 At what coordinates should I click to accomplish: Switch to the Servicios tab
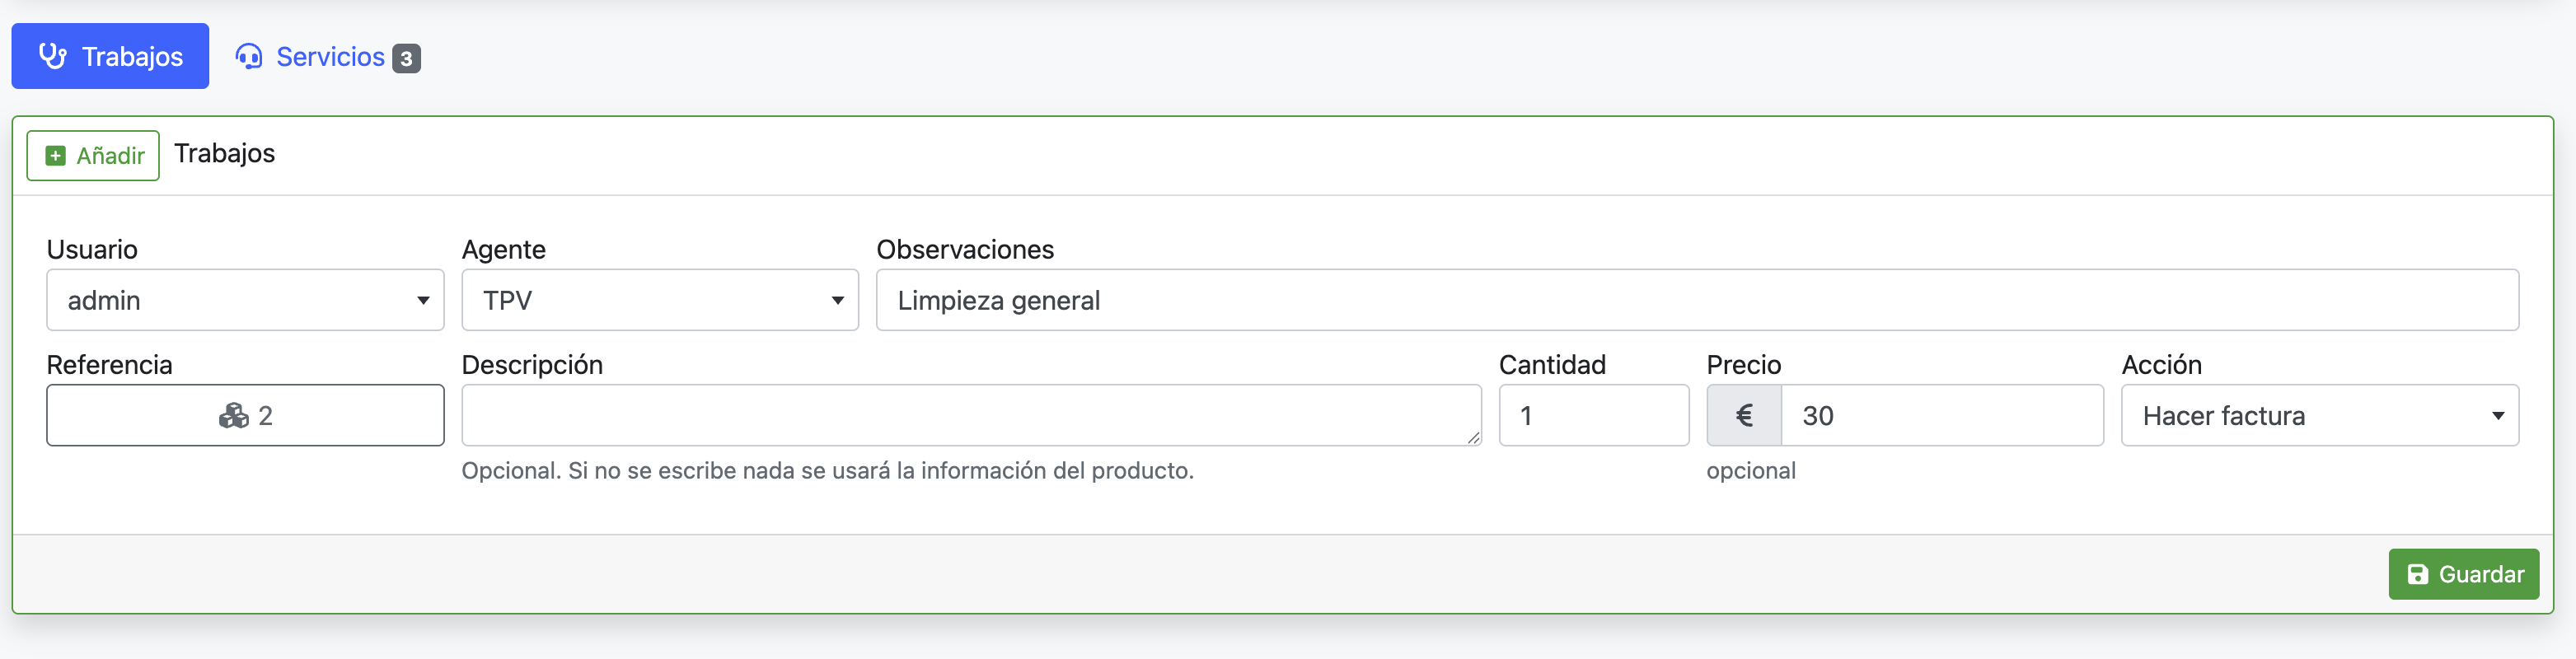pos(329,57)
